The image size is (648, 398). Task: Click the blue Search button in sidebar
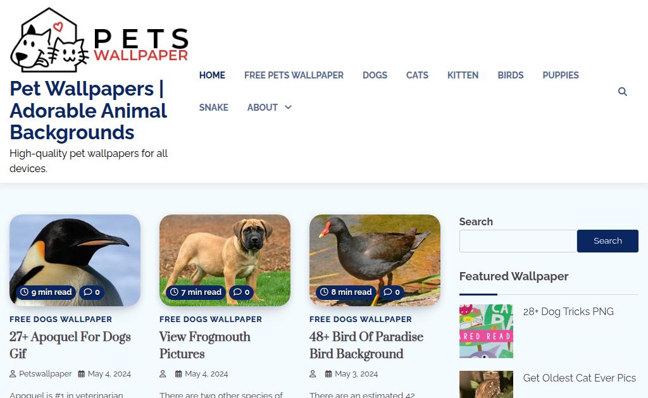tap(607, 241)
